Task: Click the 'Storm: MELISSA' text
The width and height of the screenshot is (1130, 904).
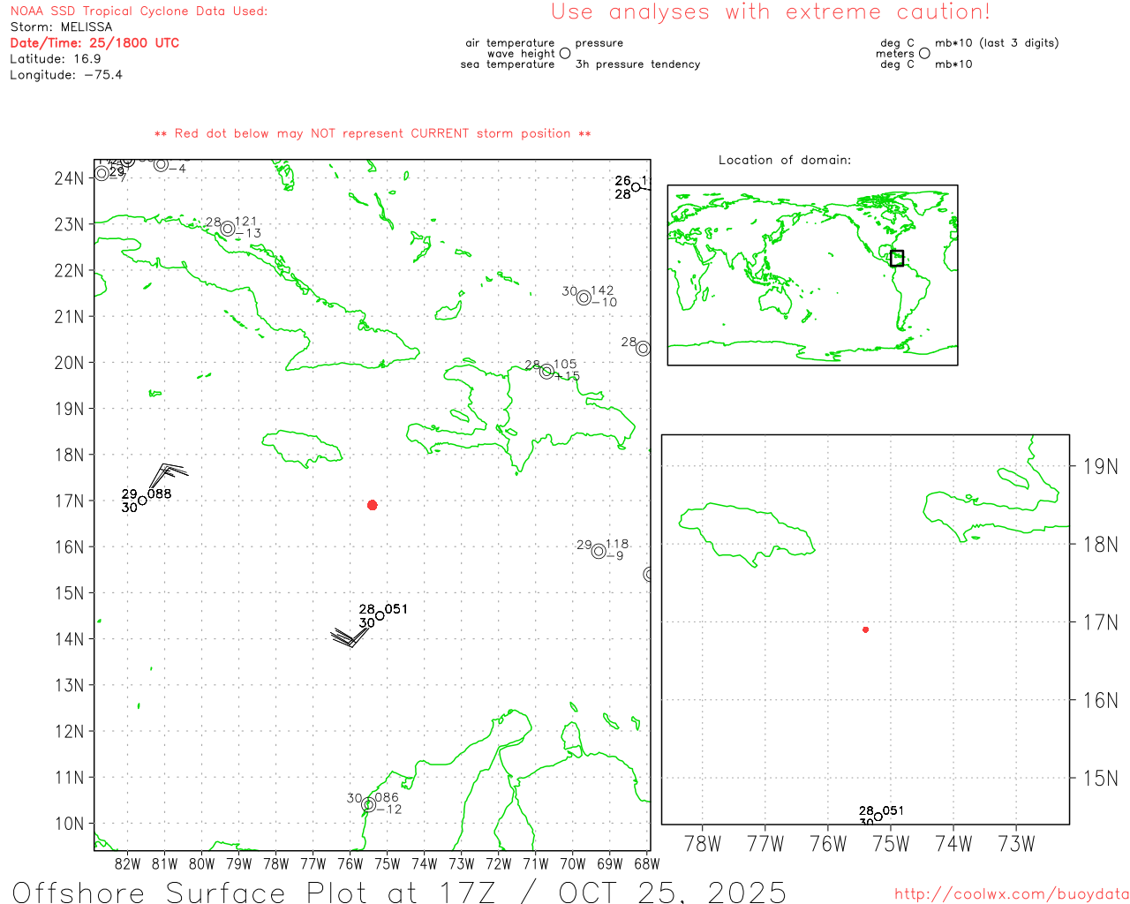Action: [61, 27]
